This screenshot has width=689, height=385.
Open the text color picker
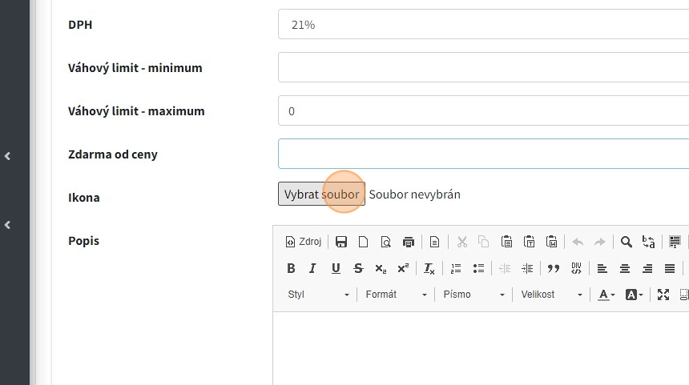(x=607, y=295)
